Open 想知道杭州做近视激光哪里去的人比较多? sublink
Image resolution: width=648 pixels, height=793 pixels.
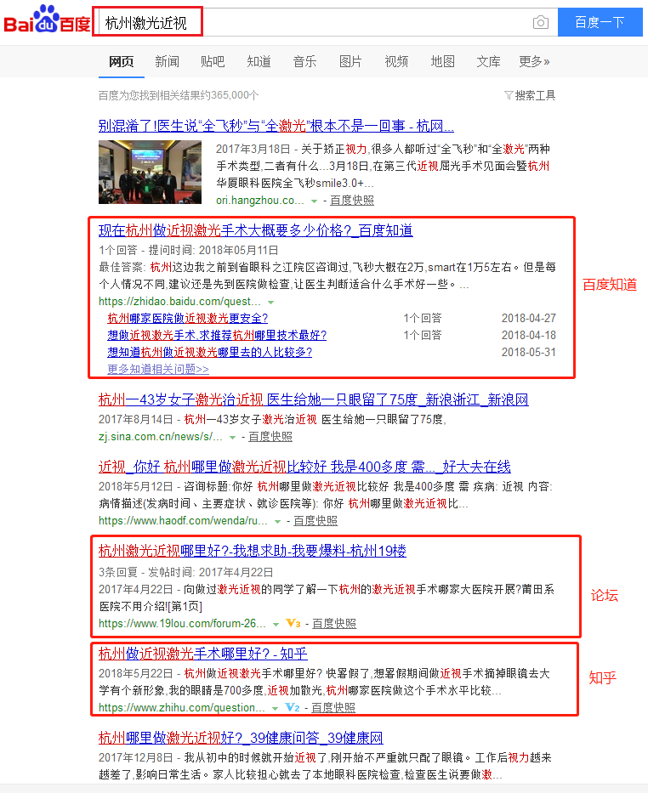tap(209, 352)
